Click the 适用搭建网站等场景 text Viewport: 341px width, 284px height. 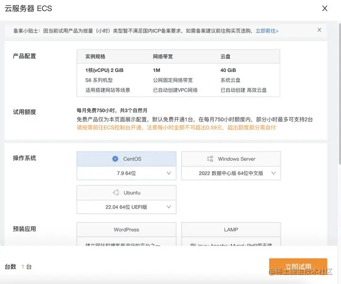[108, 90]
